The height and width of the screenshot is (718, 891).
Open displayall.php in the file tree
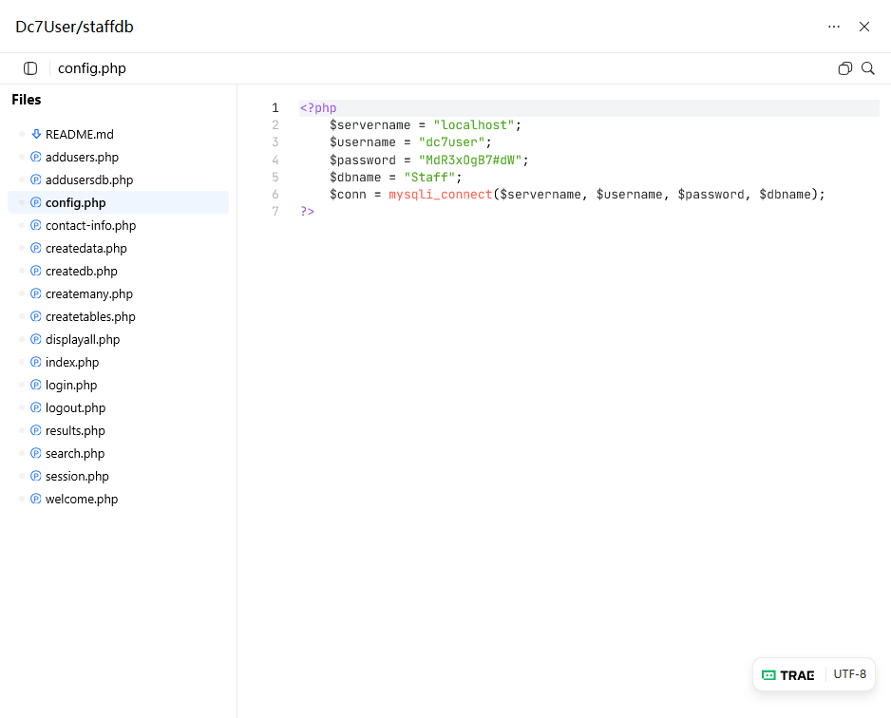tap(83, 340)
